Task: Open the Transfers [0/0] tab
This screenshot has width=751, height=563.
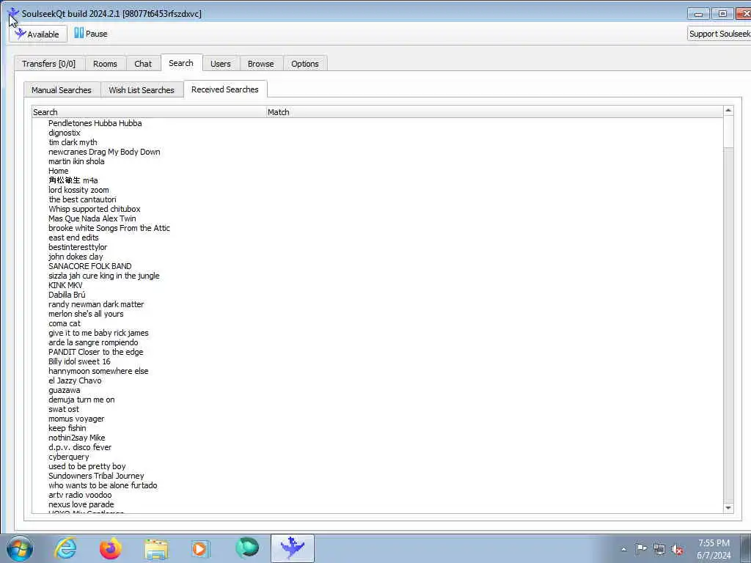Action: (49, 64)
